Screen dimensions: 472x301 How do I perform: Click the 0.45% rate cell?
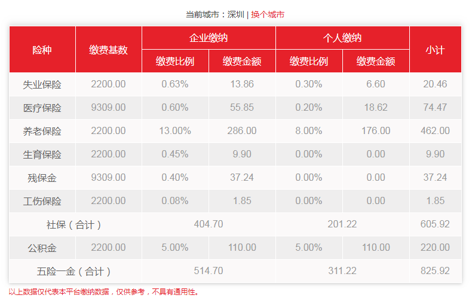click(x=175, y=154)
